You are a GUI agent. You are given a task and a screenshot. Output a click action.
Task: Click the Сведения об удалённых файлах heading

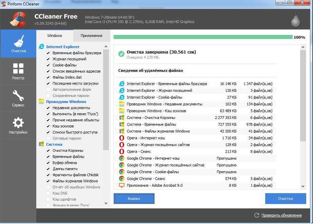point(151,70)
